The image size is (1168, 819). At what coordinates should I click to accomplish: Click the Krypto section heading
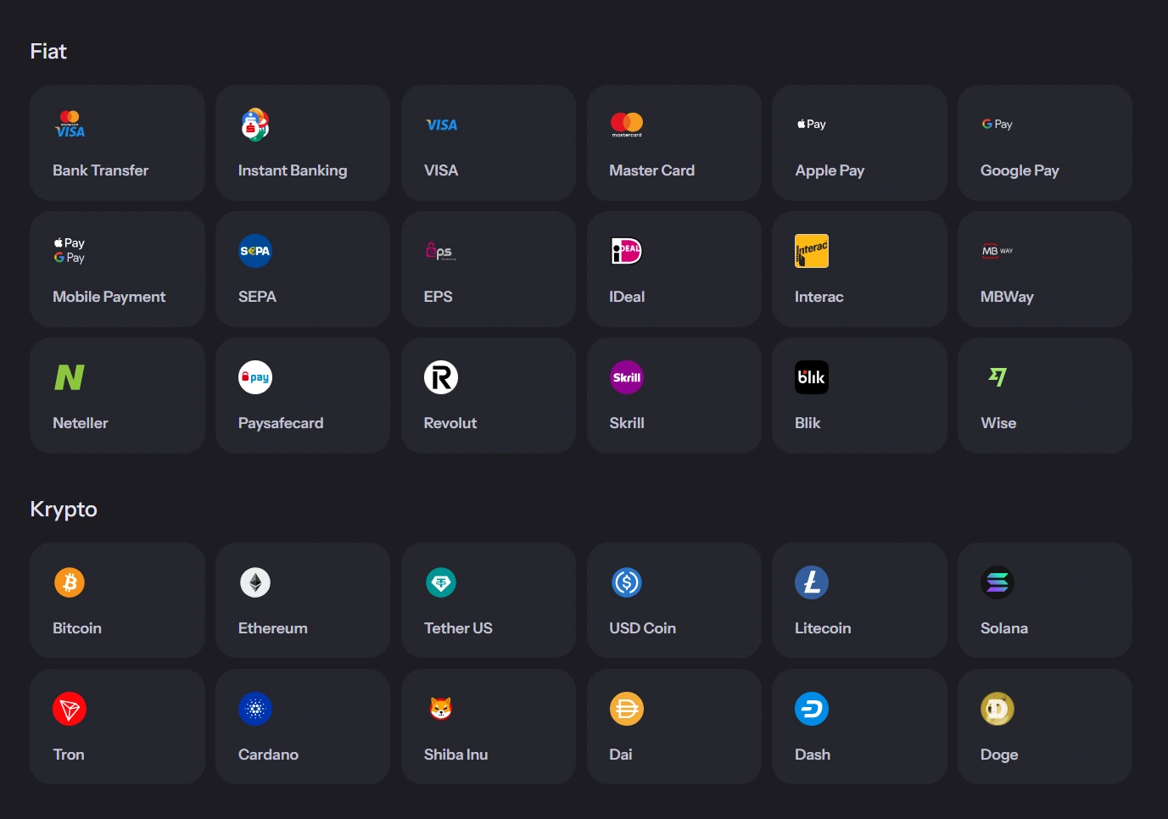[x=64, y=510]
